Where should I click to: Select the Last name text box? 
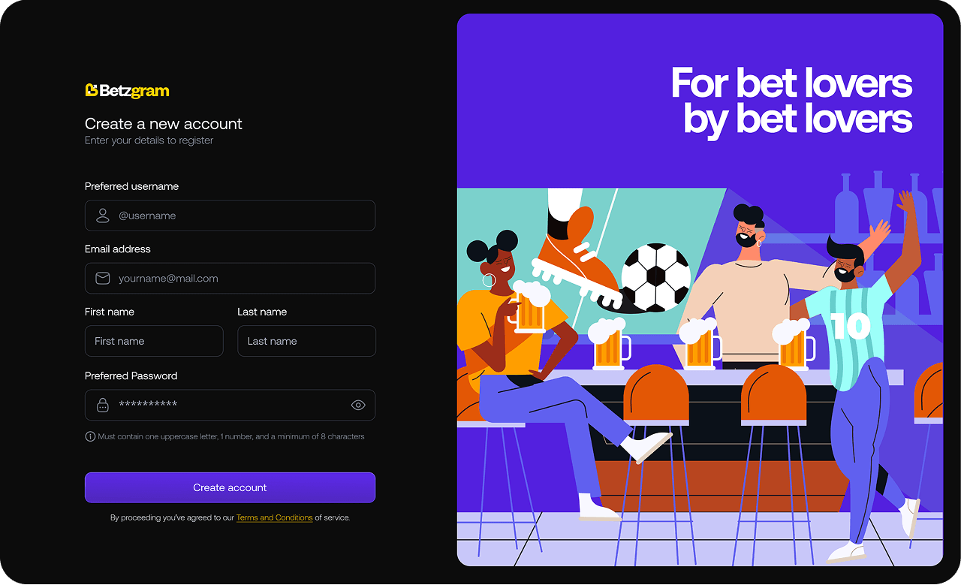click(306, 341)
